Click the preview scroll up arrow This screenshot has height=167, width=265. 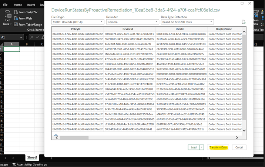coord(244,31)
